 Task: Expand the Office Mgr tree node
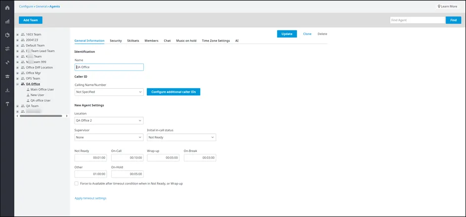17,73
